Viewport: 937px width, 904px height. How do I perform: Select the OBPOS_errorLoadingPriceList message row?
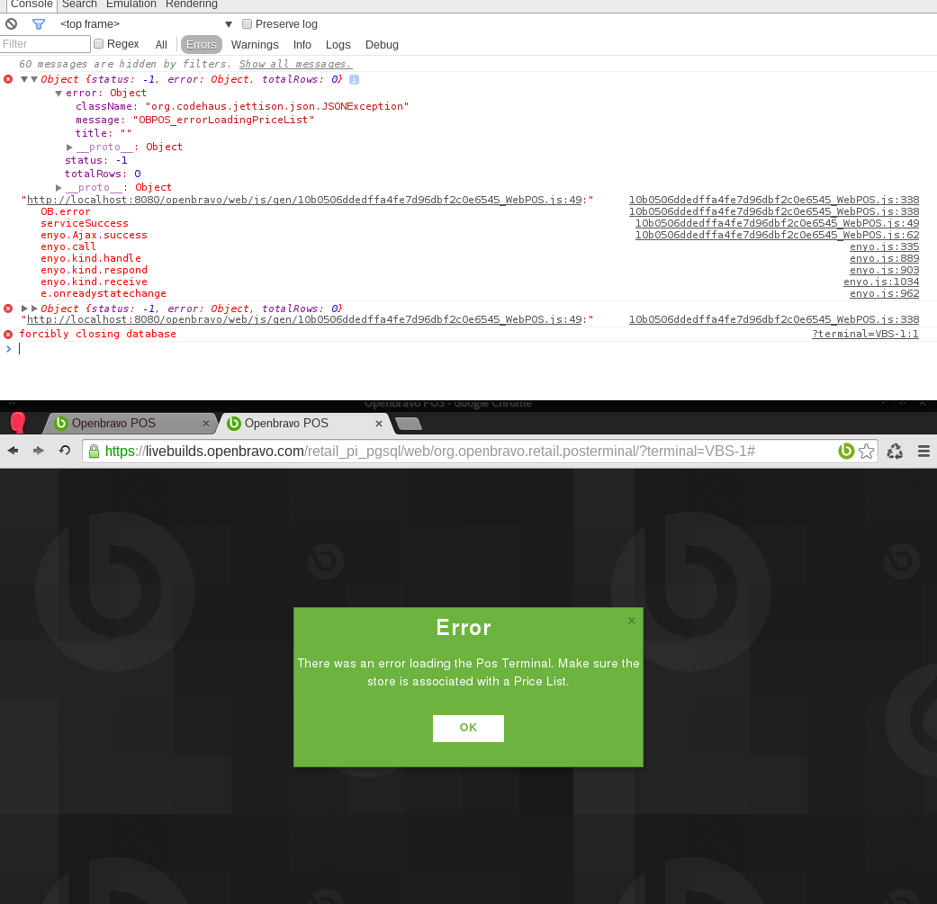(x=194, y=120)
